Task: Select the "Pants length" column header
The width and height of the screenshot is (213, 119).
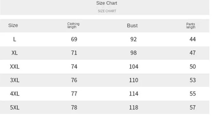Action: [191, 26]
